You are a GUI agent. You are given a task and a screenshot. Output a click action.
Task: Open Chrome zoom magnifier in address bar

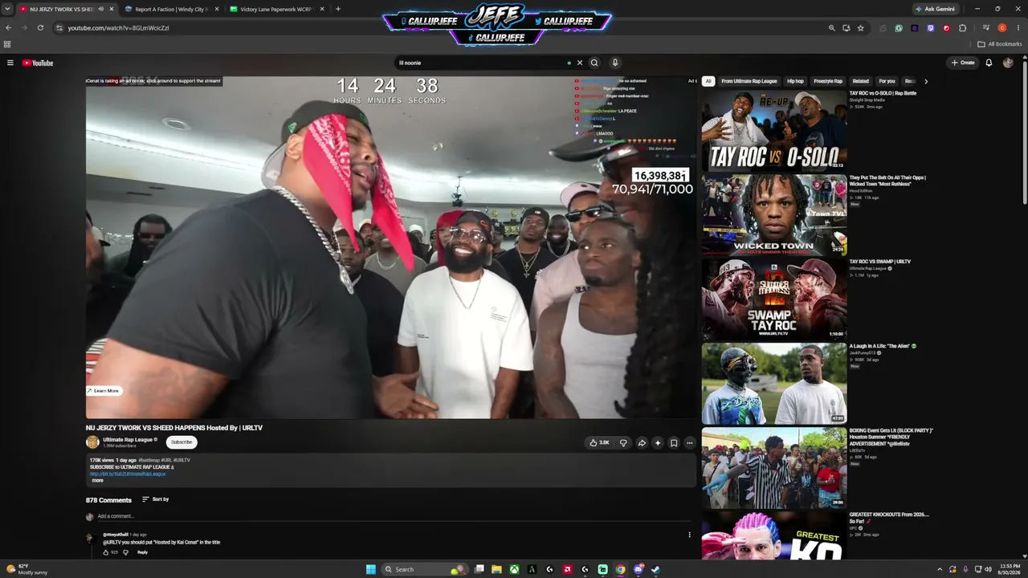tap(832, 28)
